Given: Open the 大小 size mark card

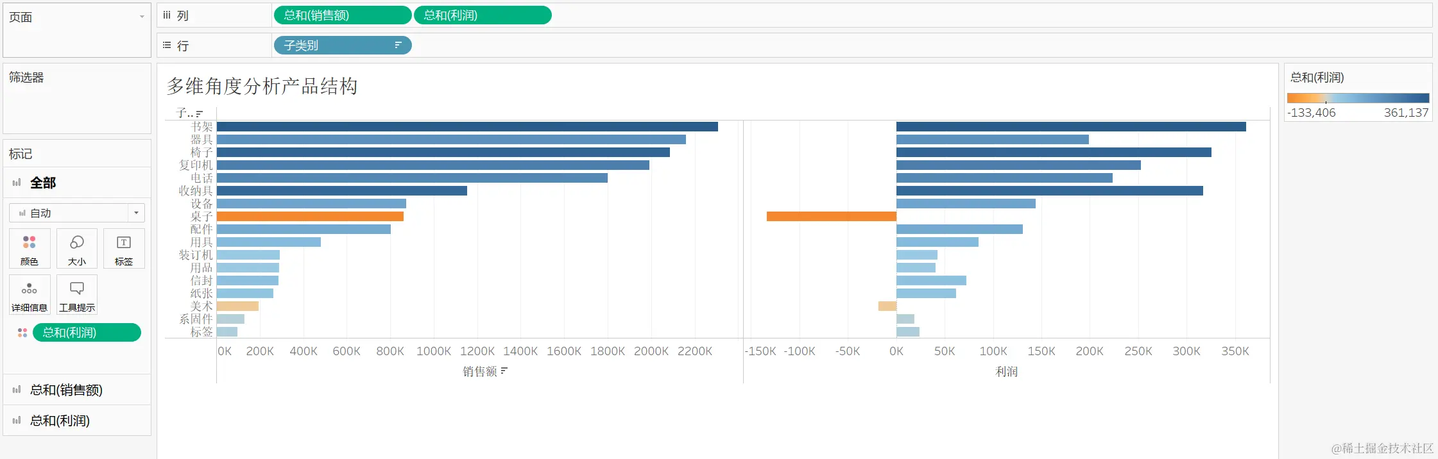Looking at the screenshot, I should (77, 248).
